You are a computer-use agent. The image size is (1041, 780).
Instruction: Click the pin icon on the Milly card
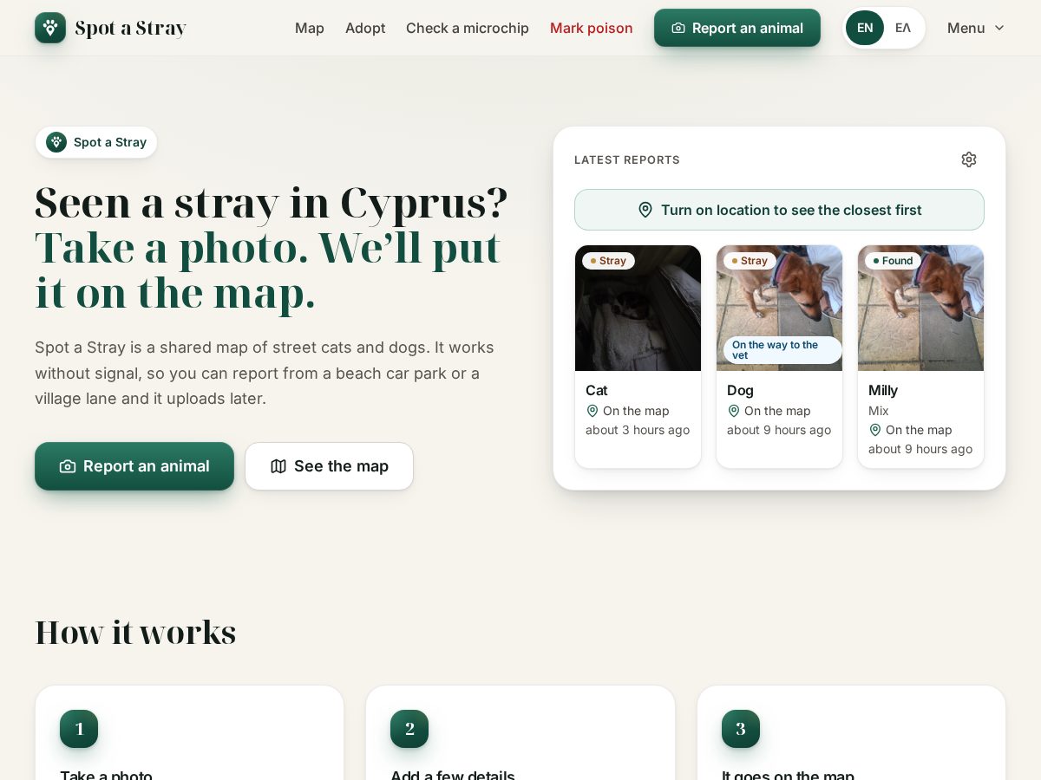coord(875,430)
